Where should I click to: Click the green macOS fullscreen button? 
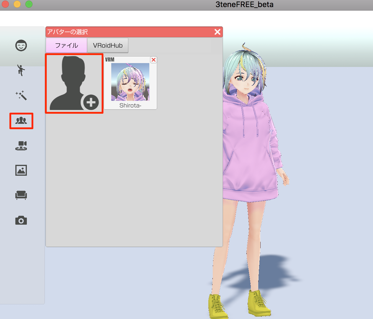[x=29, y=4]
